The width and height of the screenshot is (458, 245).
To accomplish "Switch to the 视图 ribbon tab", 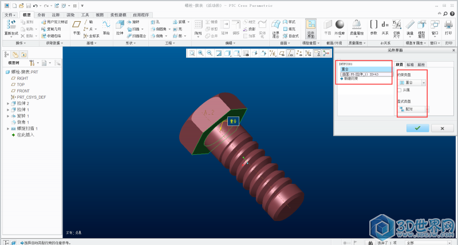I will [100, 15].
